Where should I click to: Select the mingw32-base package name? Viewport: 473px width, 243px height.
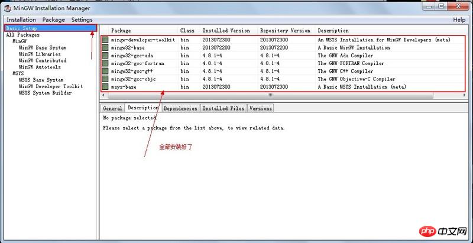(128, 48)
